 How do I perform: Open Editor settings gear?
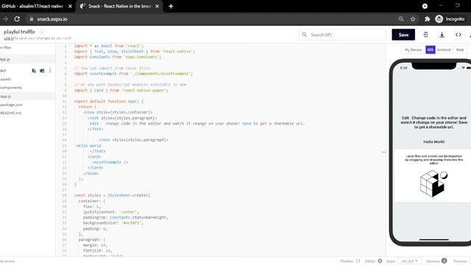pos(380,261)
